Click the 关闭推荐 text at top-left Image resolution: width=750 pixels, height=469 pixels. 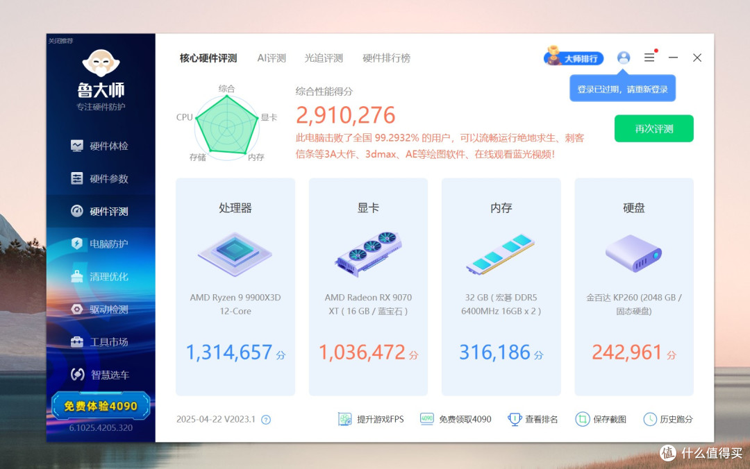point(60,41)
